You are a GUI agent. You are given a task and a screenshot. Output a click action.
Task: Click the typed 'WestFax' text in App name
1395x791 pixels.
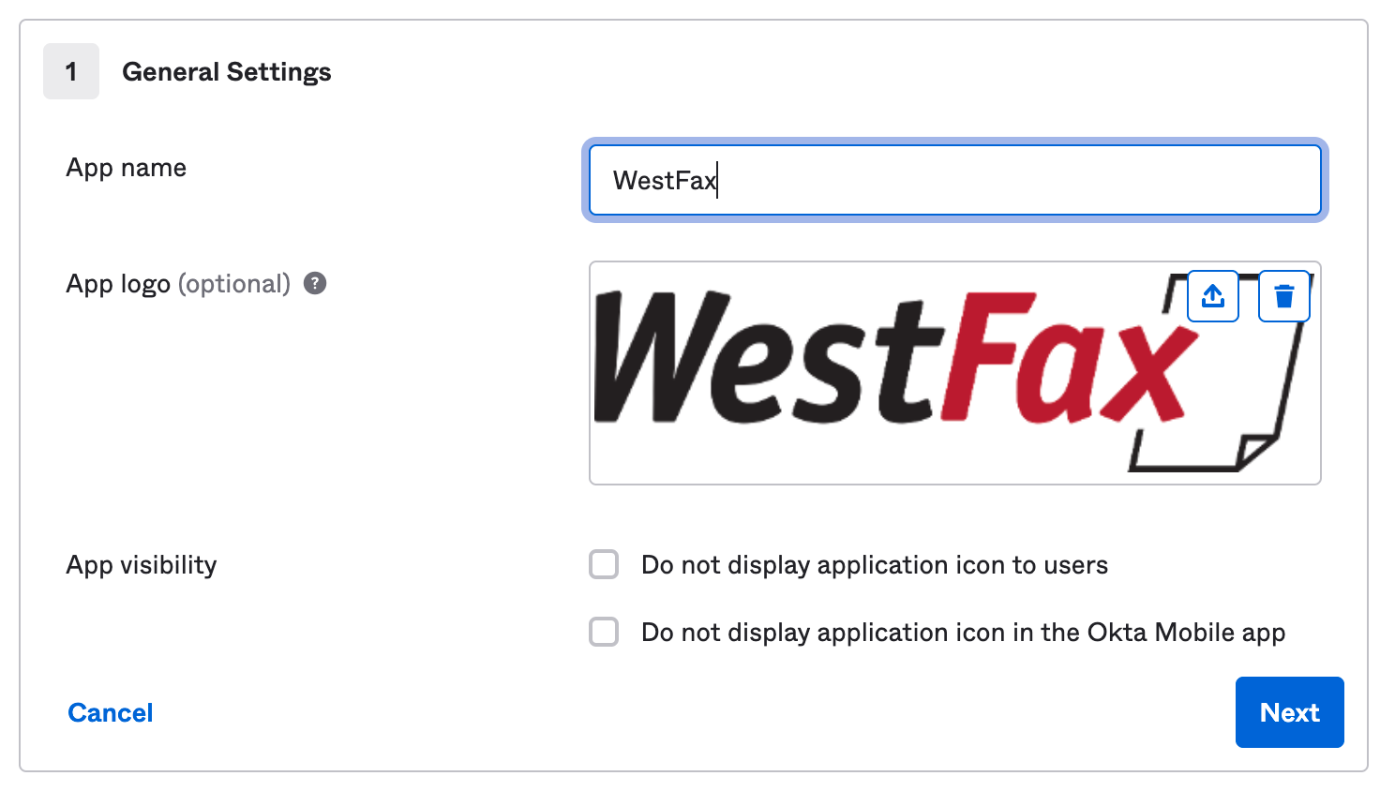[x=664, y=180]
